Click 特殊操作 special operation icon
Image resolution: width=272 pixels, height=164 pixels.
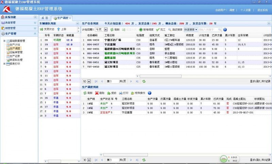pyautogui.click(x=133, y=93)
